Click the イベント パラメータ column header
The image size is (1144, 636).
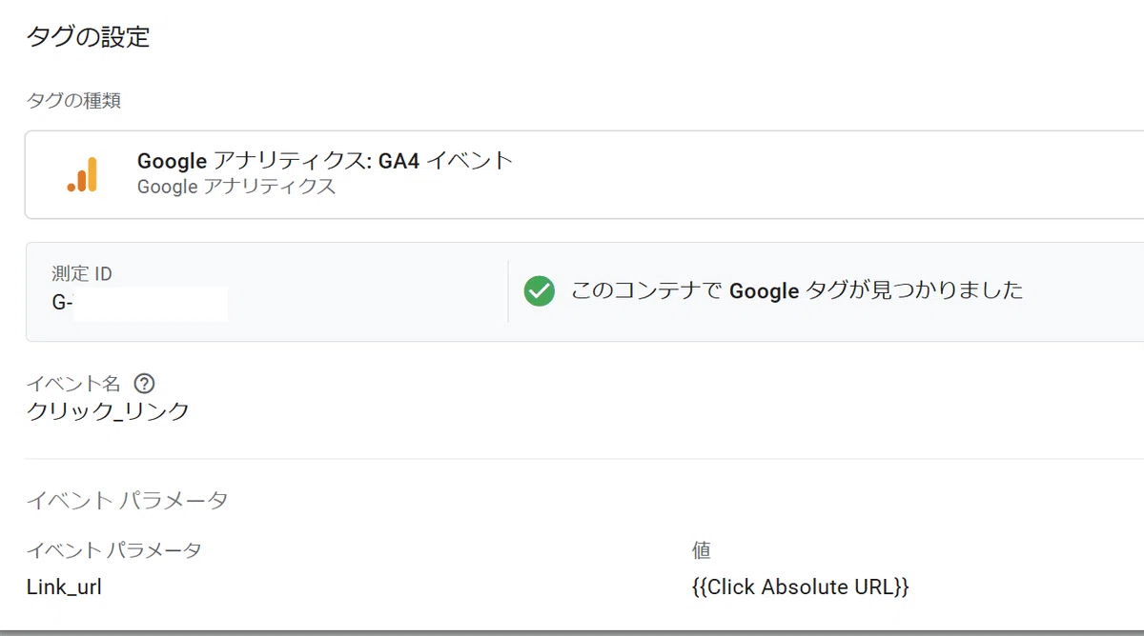coord(113,550)
